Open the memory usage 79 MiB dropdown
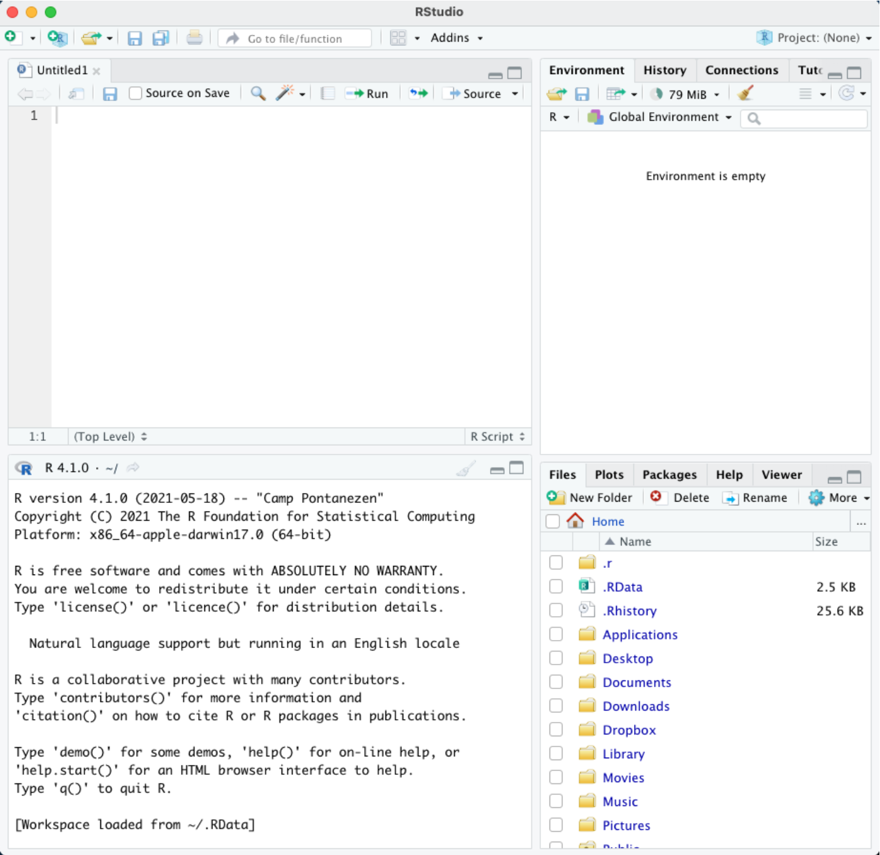Viewport: 880px width, 855px height. pyautogui.click(x=684, y=94)
